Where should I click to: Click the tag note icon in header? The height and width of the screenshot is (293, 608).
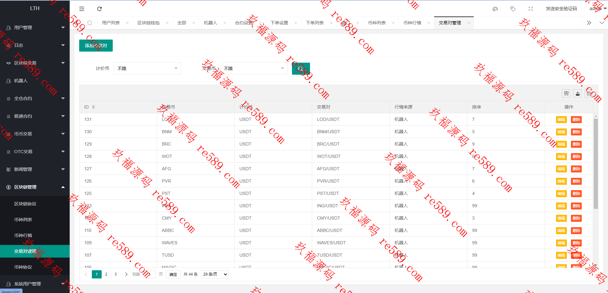click(x=513, y=9)
